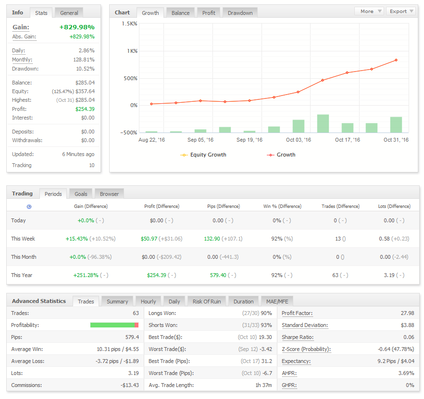Click the tallest green bar near Oct 10

323,123
